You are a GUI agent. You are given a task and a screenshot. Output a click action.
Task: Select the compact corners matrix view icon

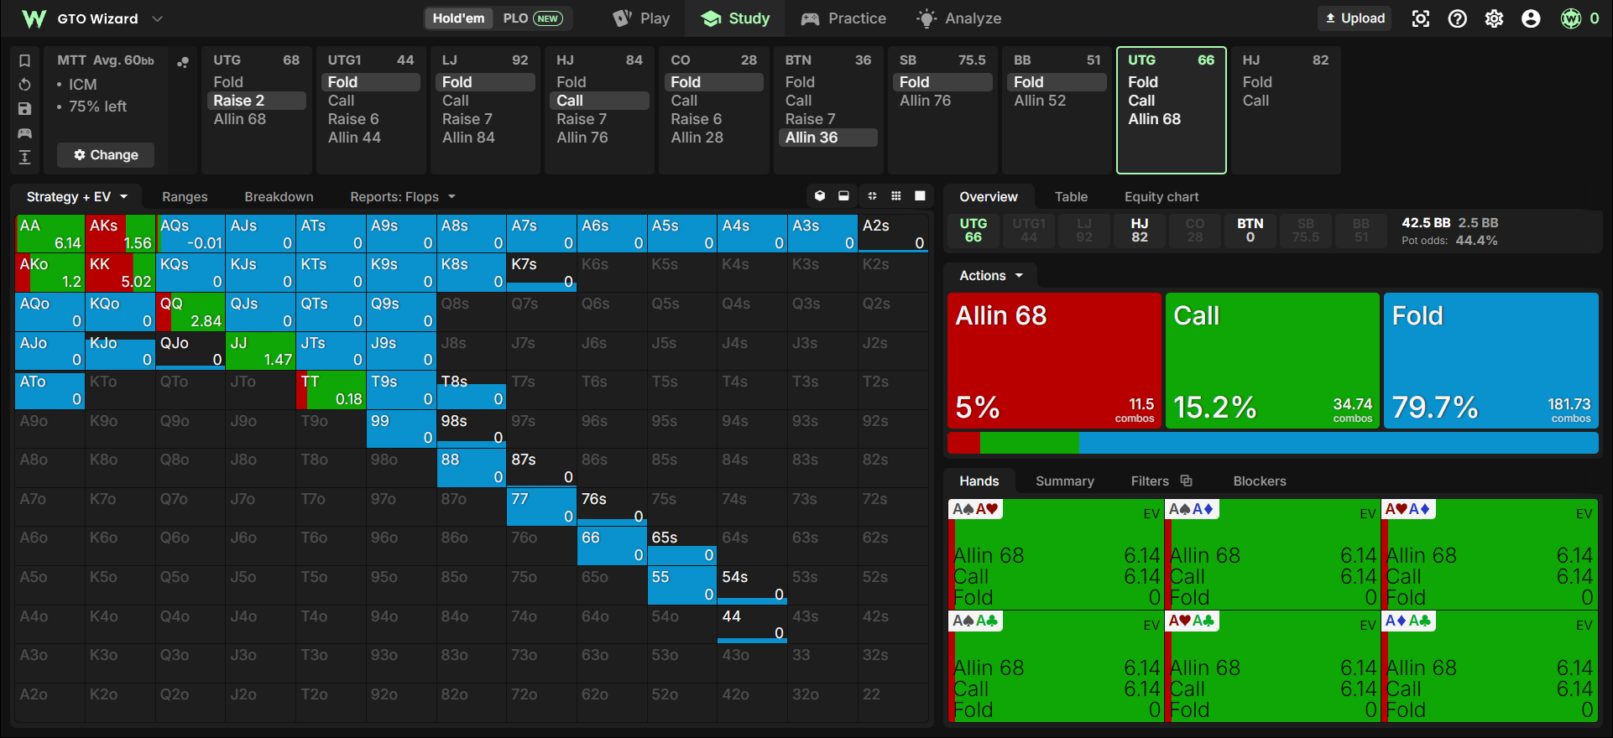(x=872, y=196)
